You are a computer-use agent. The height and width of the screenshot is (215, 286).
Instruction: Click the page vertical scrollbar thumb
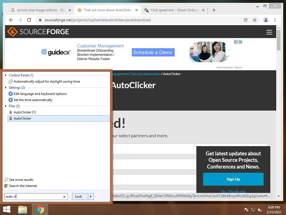(278, 40)
